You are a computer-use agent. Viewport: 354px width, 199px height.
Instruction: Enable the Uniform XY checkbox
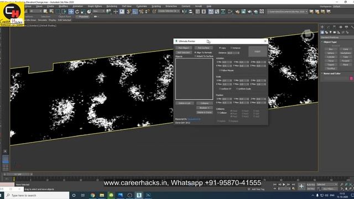225,89
